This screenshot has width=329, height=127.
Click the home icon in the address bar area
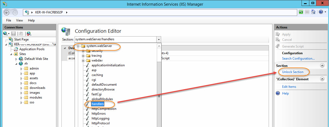313,12
